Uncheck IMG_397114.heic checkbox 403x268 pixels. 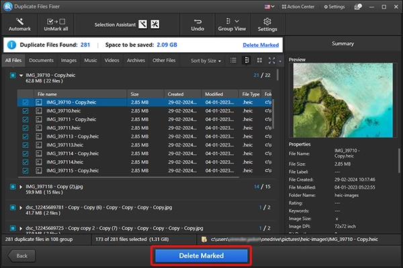point(26,162)
